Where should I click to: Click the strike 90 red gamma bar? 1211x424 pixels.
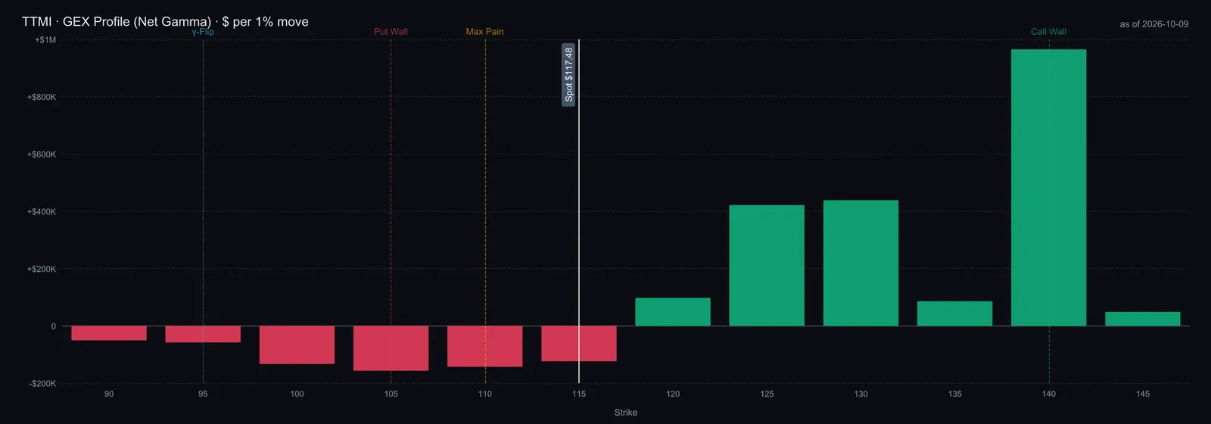pos(109,333)
